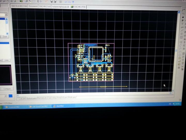
Task: Select the polygon plane tool
Action: click(x=179, y=61)
